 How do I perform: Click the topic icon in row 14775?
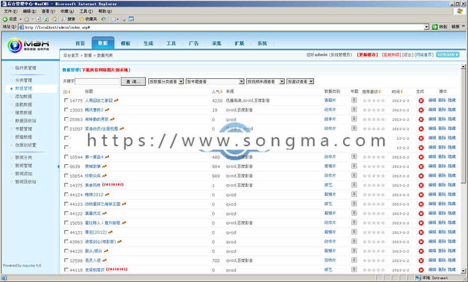tap(354, 100)
